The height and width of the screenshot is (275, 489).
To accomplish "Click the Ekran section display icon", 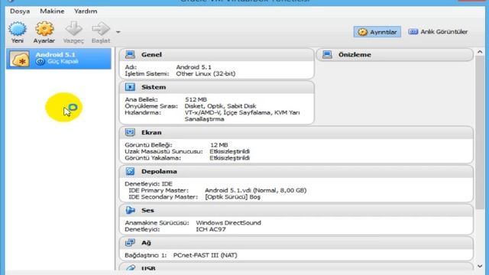I will point(130,132).
